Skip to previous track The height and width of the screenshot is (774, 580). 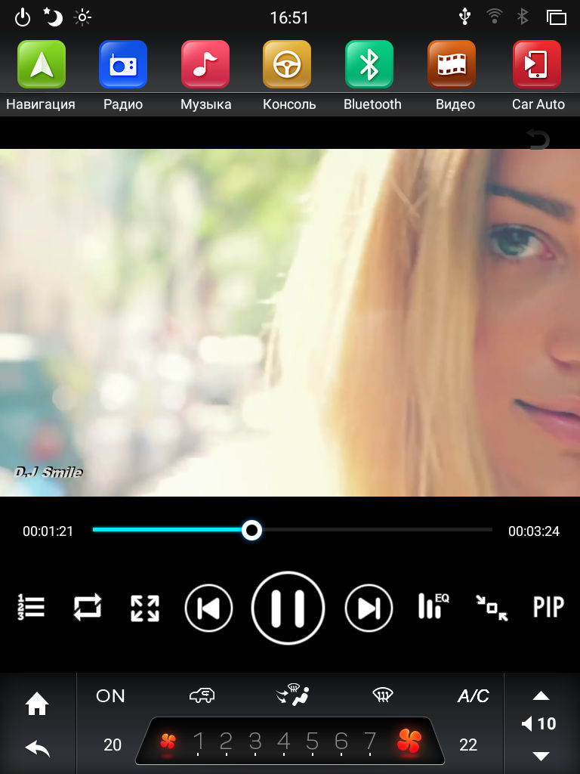[208, 608]
